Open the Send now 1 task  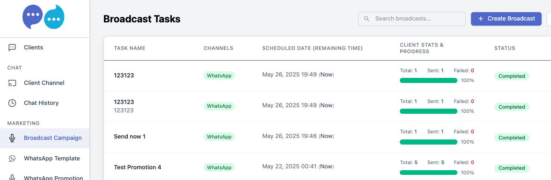tap(129, 137)
